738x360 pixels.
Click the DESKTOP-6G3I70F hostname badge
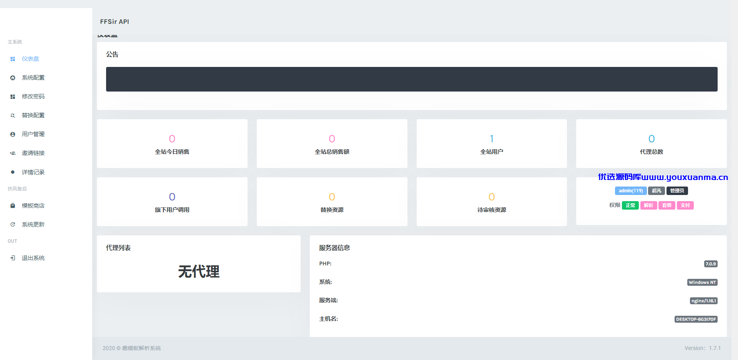[696, 319]
